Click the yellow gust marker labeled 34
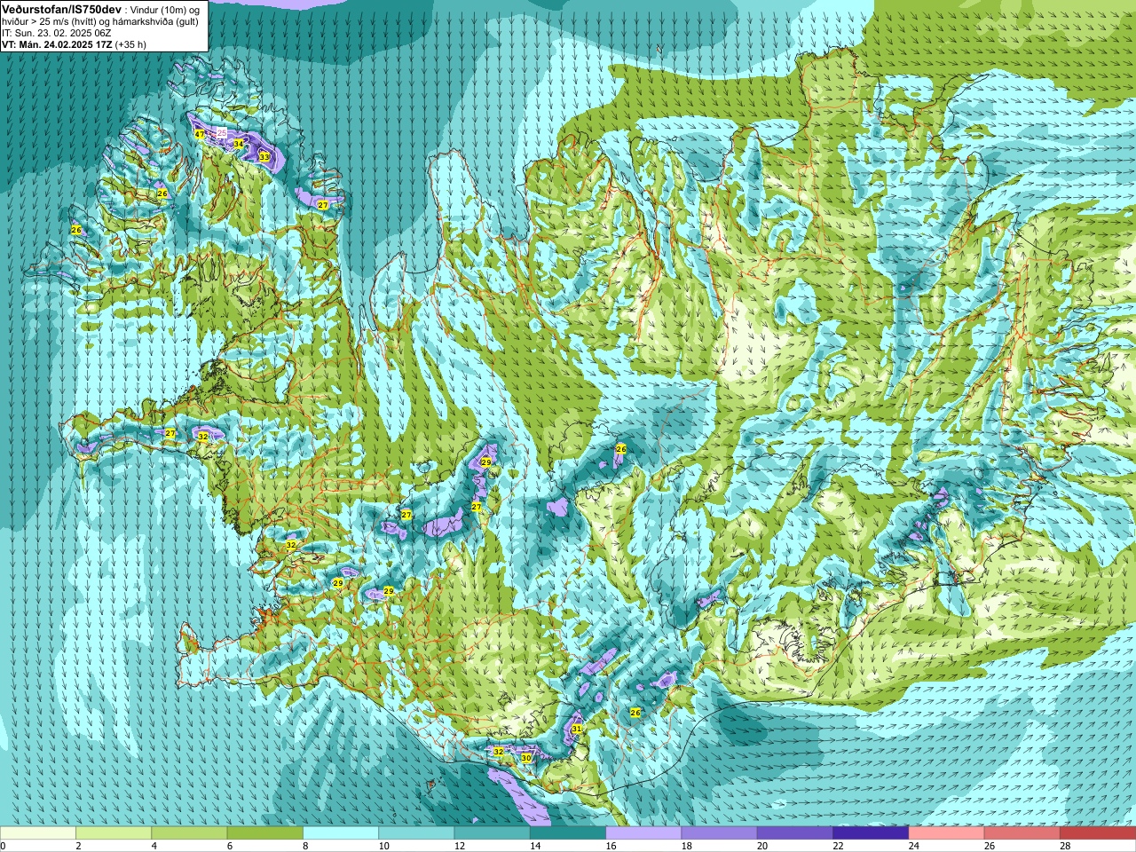Viewport: 1136px width, 852px height. (238, 143)
